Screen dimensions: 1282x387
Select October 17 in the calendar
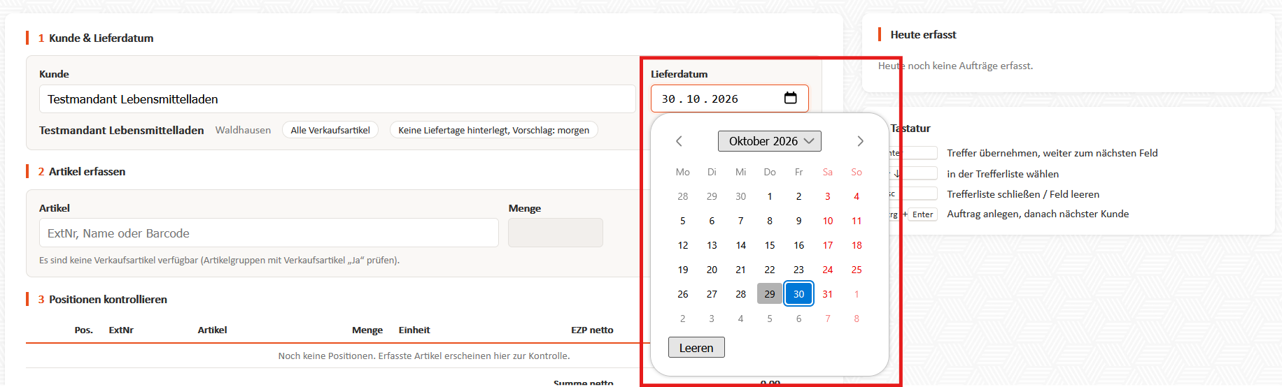pos(828,245)
